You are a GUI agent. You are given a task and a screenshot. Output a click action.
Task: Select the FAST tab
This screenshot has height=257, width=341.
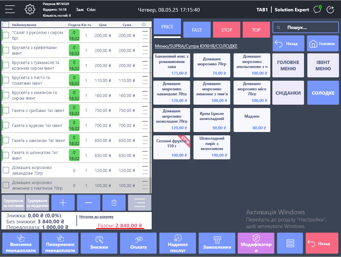pyautogui.click(x=197, y=30)
